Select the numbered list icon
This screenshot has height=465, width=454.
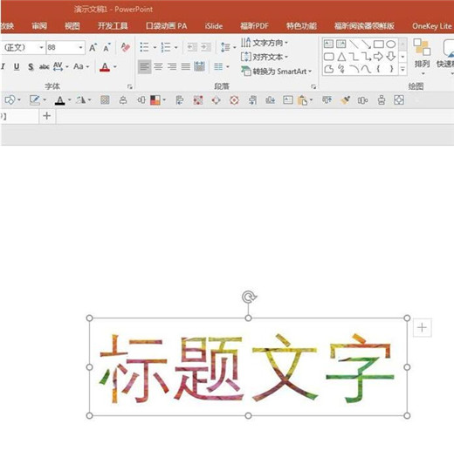(x=166, y=47)
